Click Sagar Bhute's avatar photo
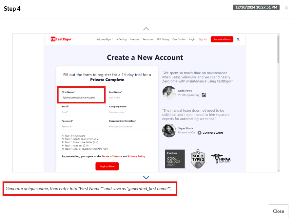The width and height of the screenshot is (293, 222). pyautogui.click(x=169, y=130)
